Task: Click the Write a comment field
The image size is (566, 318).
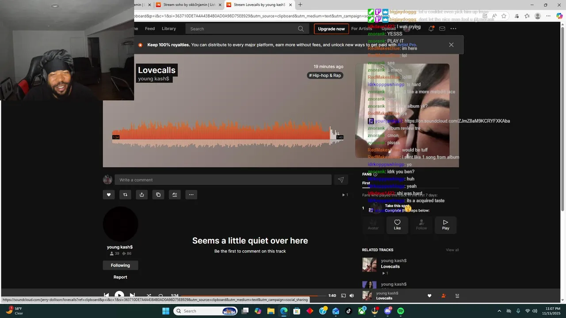Action: click(x=223, y=180)
